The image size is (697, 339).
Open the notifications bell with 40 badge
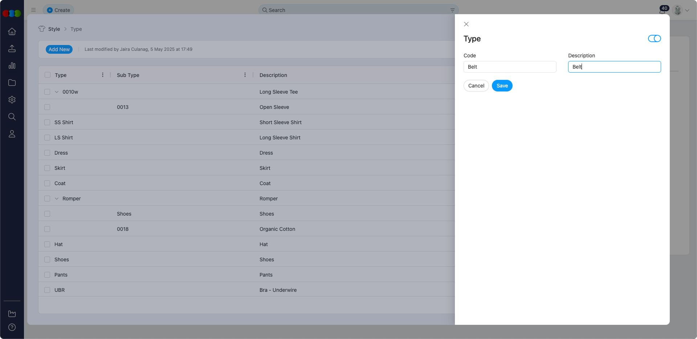coord(662,10)
